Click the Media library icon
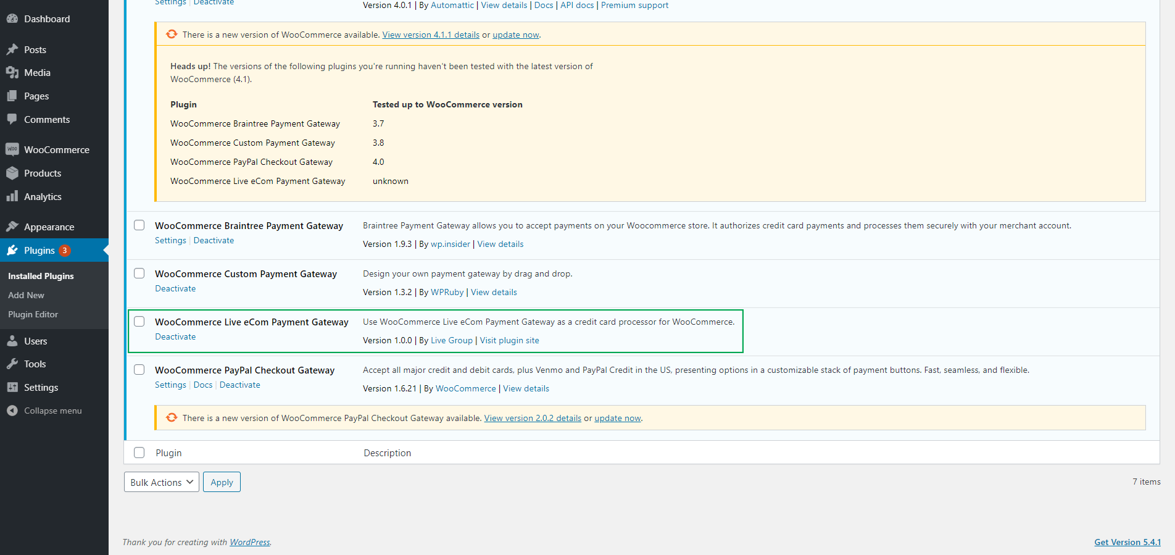 point(12,72)
